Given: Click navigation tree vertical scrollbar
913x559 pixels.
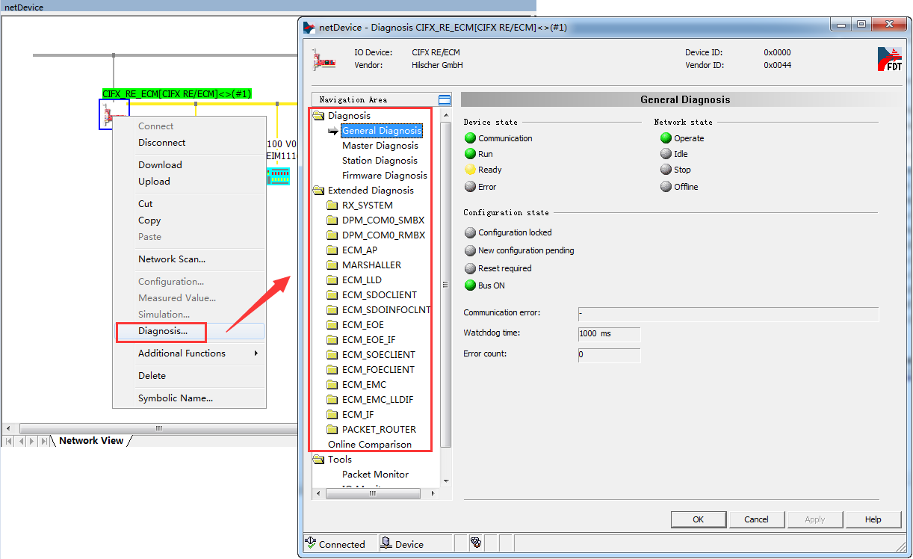Looking at the screenshot, I should click(x=446, y=284).
